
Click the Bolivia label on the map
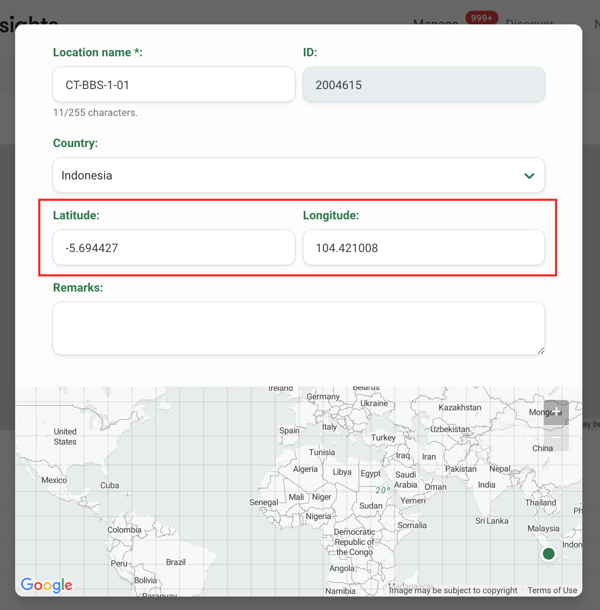[x=145, y=580]
